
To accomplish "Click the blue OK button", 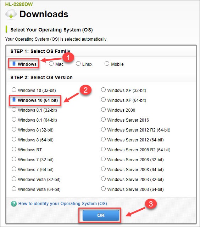I will pos(101,215).
